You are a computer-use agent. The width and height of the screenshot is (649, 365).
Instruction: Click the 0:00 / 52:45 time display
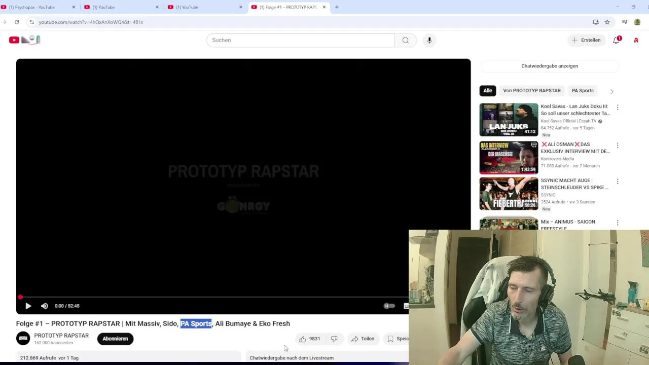pyautogui.click(x=67, y=306)
